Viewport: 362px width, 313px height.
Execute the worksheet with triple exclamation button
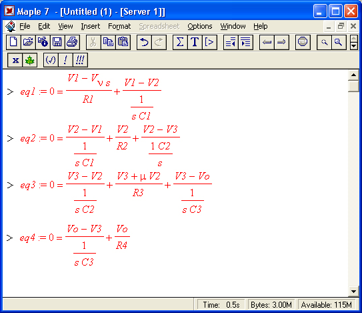80,60
